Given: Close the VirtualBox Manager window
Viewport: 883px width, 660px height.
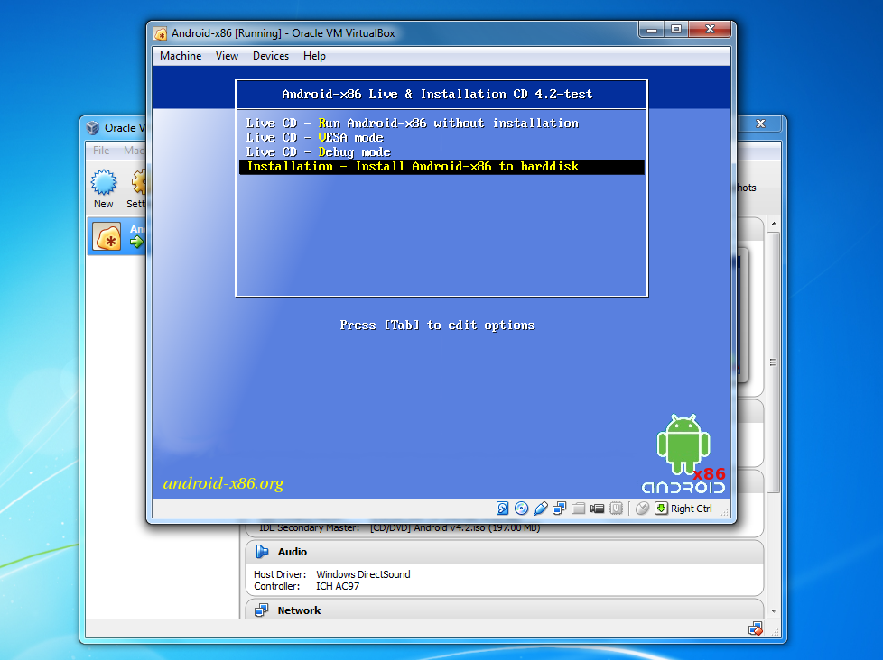Looking at the screenshot, I should (x=760, y=124).
